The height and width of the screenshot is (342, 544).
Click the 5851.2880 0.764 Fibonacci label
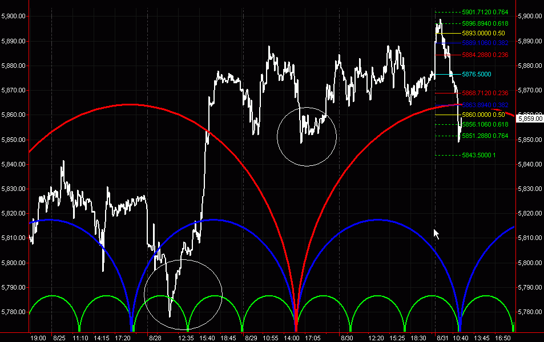pyautogui.click(x=485, y=136)
